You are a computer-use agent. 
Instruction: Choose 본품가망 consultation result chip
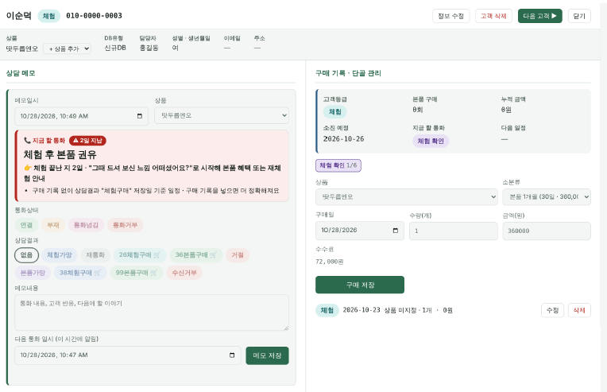[x=33, y=273]
